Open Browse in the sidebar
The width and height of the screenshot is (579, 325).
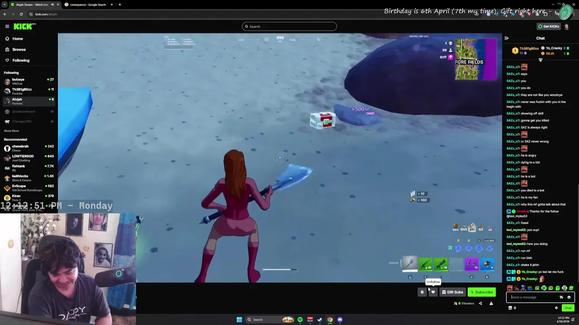[19, 50]
